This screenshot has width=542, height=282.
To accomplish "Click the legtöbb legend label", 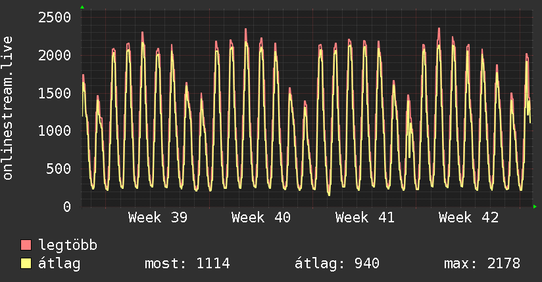I will pyautogui.click(x=68, y=245).
